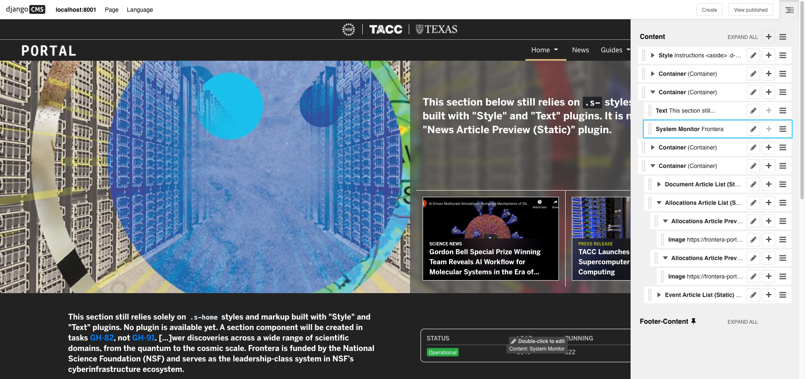Open Content placeholder settings menu
Screen dimensions: 805x379
coord(783,37)
